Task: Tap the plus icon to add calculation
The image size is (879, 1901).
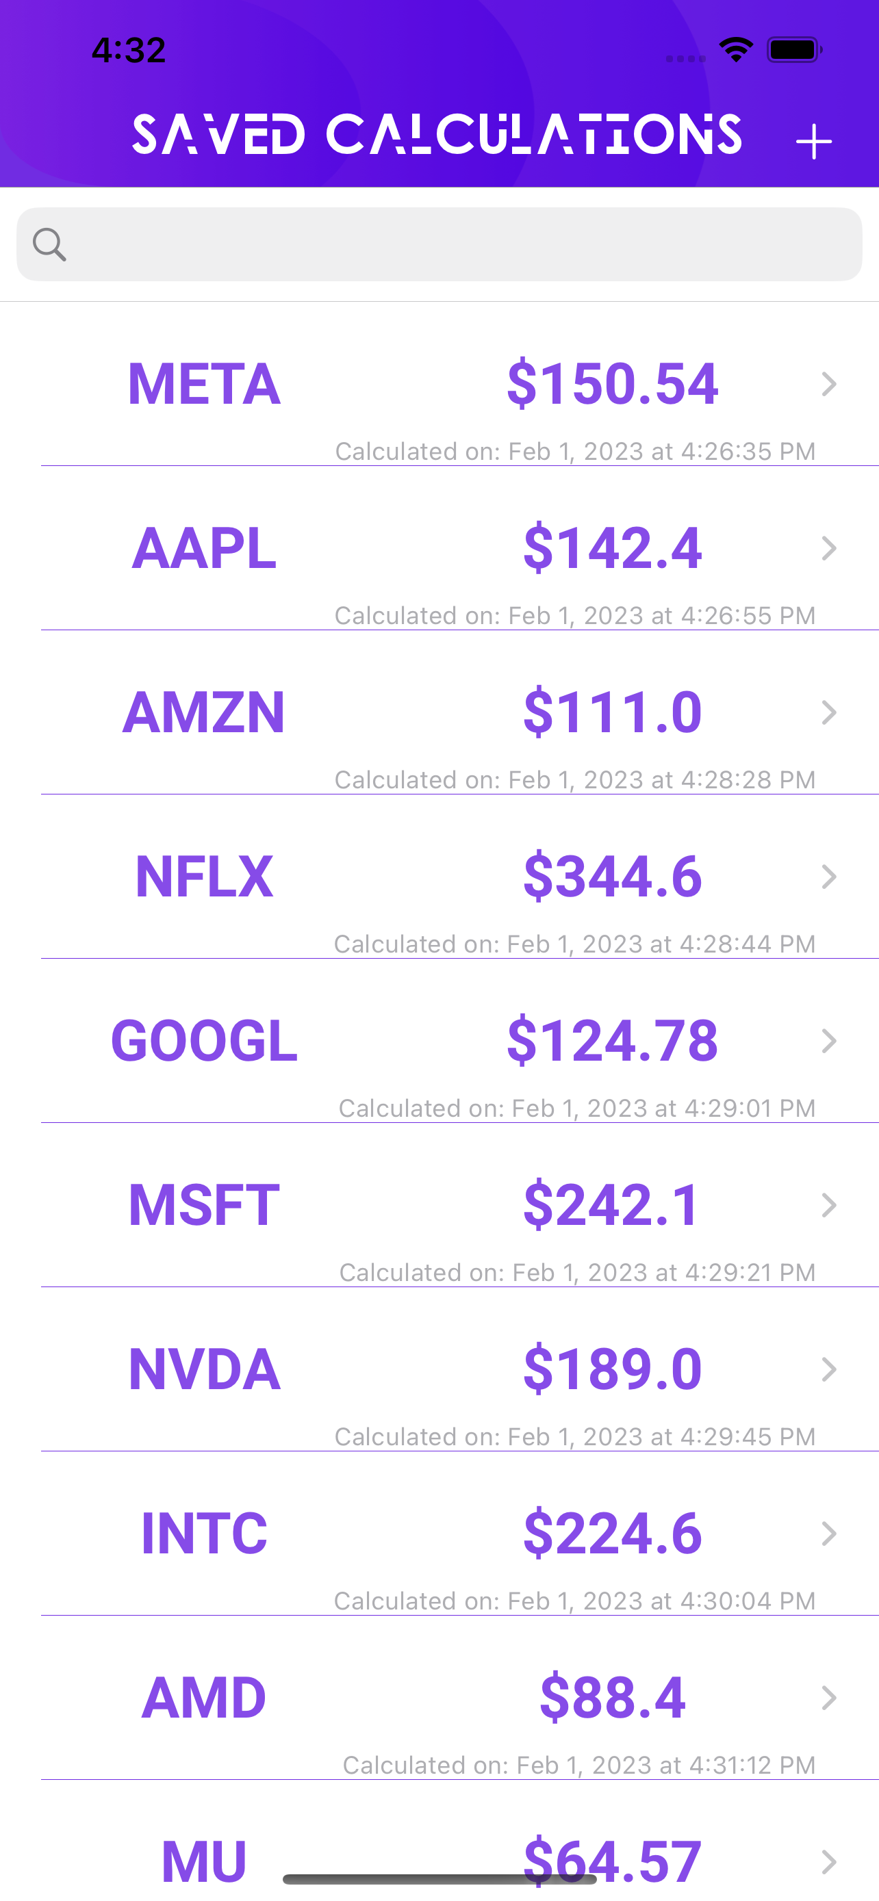Action: 813,141
